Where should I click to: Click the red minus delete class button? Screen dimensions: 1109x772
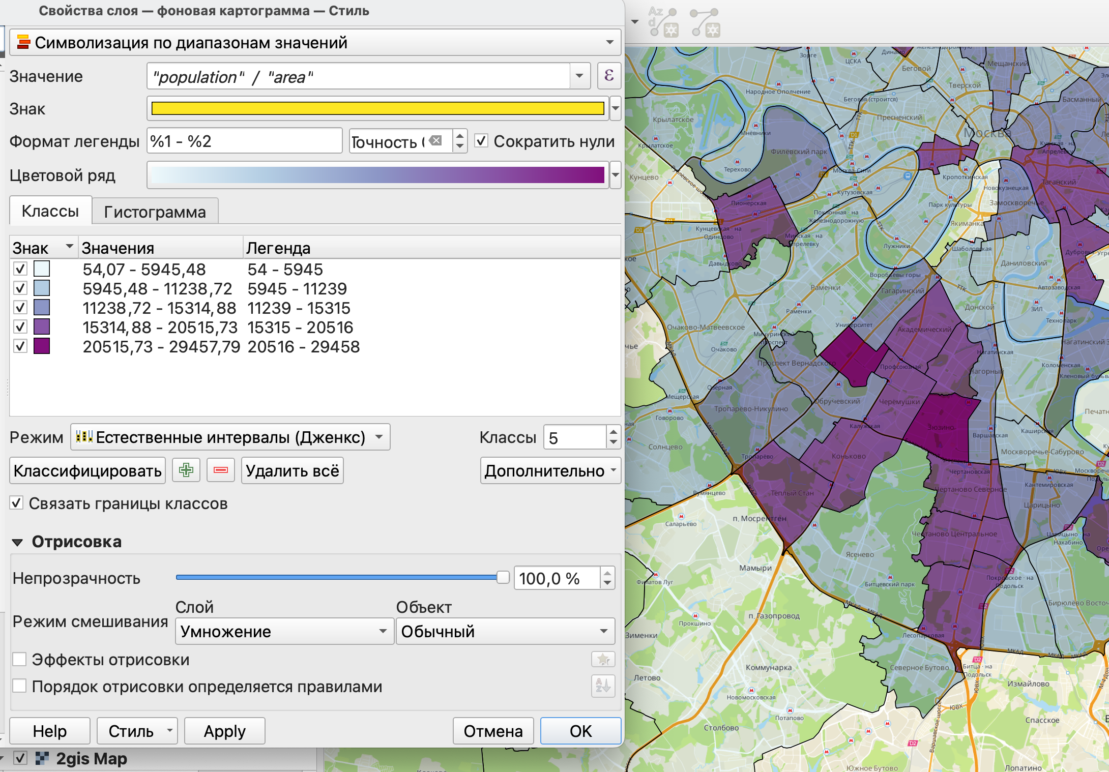pyautogui.click(x=221, y=470)
